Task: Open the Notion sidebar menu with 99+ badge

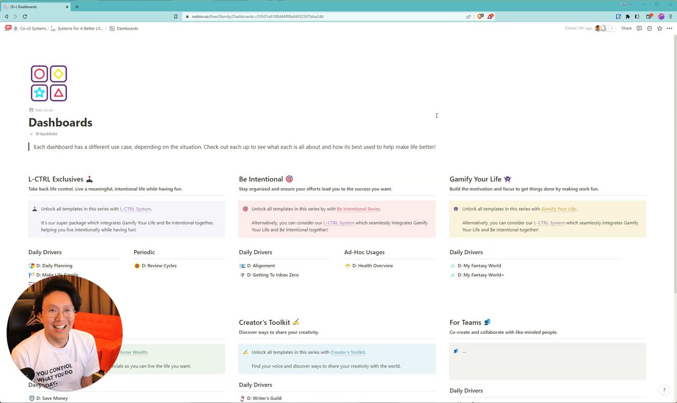Action: 8,28
